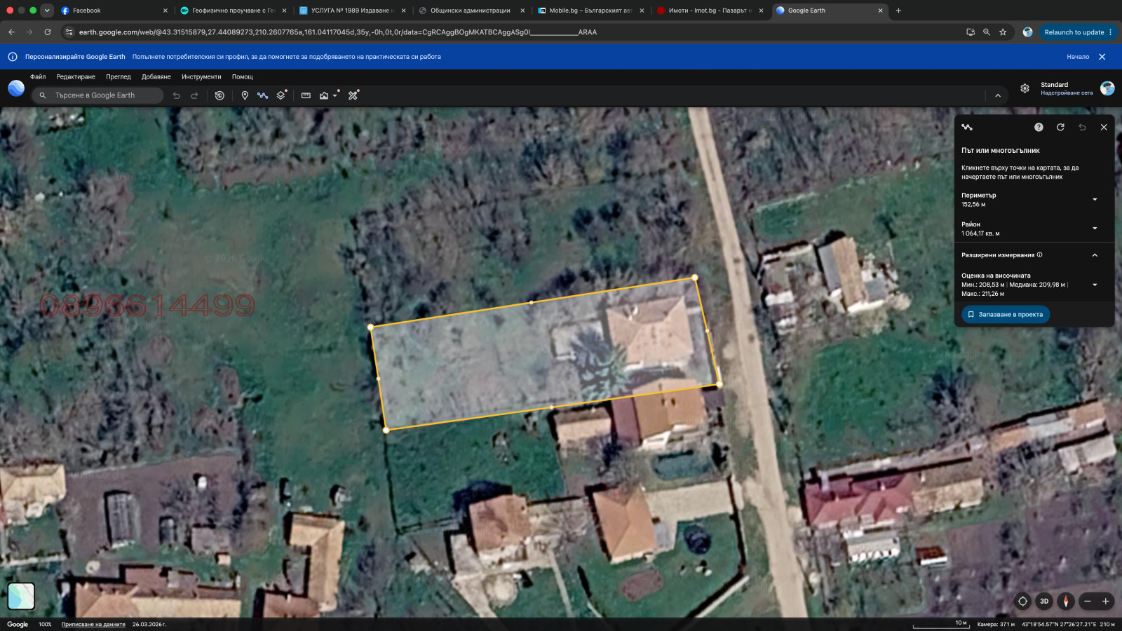The width and height of the screenshot is (1122, 631).
Task: Click the browser reload button
Action: (48, 32)
